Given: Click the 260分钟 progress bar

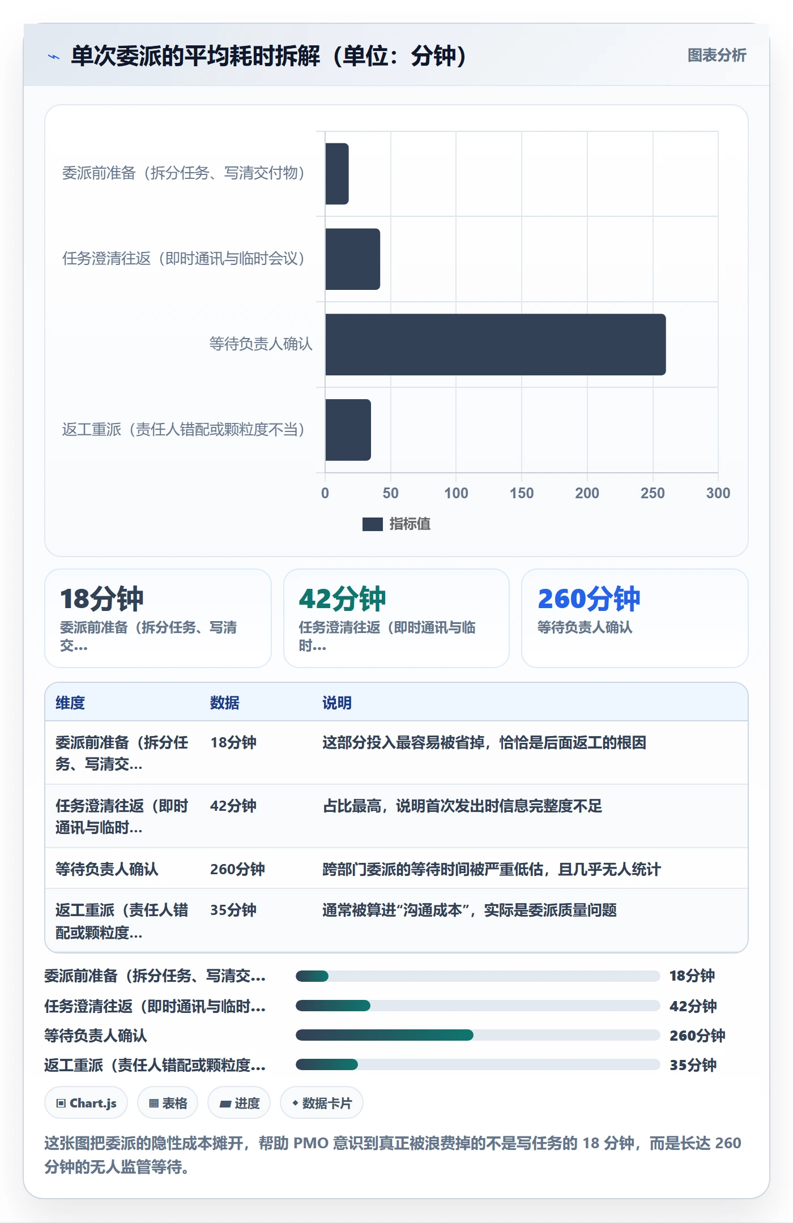Looking at the screenshot, I should click(477, 1035).
